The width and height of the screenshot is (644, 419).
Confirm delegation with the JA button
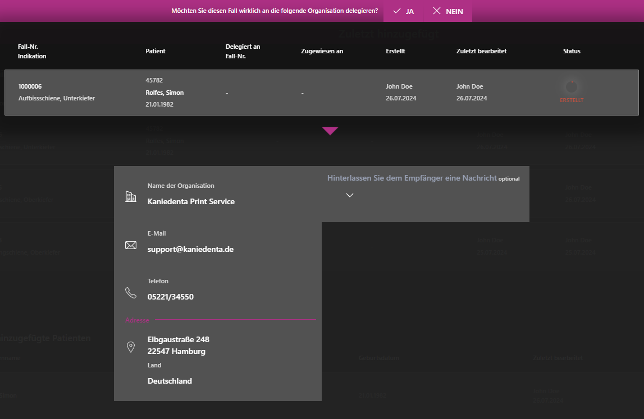coord(404,11)
